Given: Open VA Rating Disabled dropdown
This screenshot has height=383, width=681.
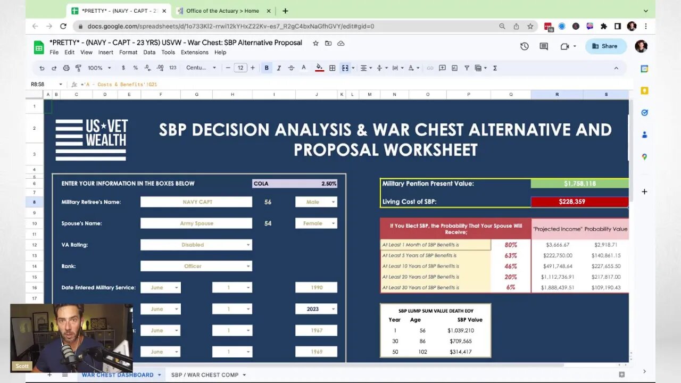Looking at the screenshot, I should click(196, 245).
